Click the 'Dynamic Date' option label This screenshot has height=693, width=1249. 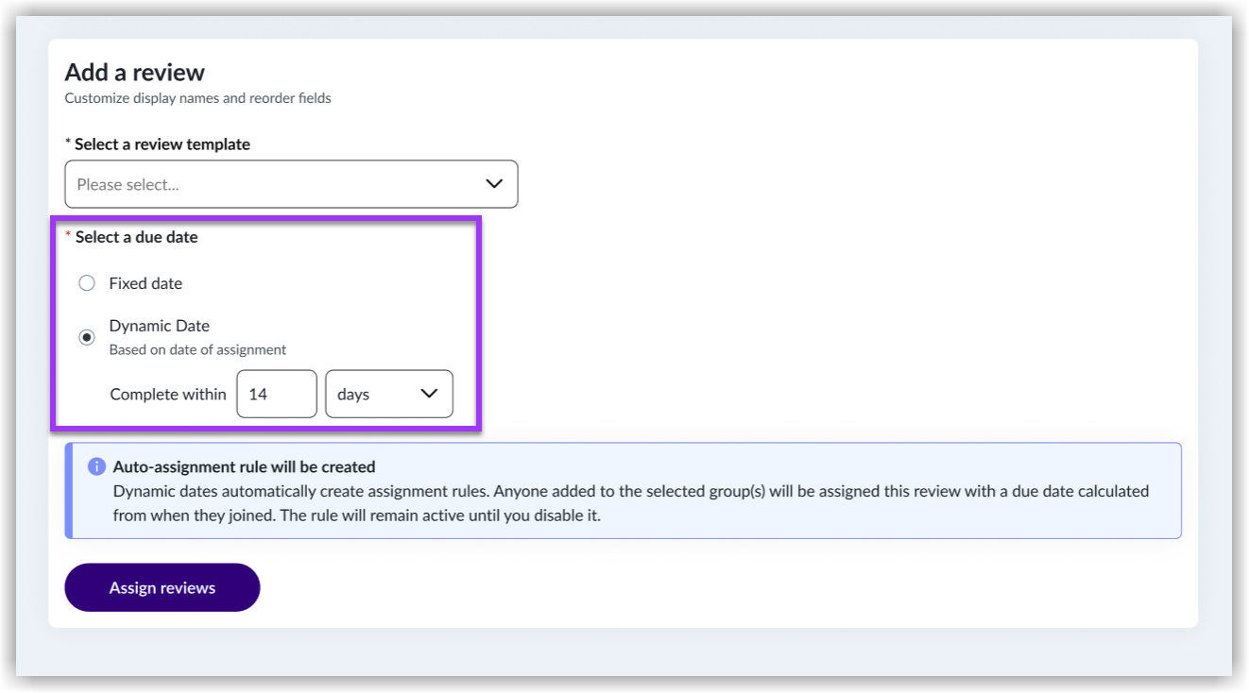[159, 326]
